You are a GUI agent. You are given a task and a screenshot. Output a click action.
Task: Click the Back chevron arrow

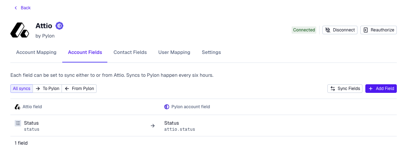[x=16, y=8]
